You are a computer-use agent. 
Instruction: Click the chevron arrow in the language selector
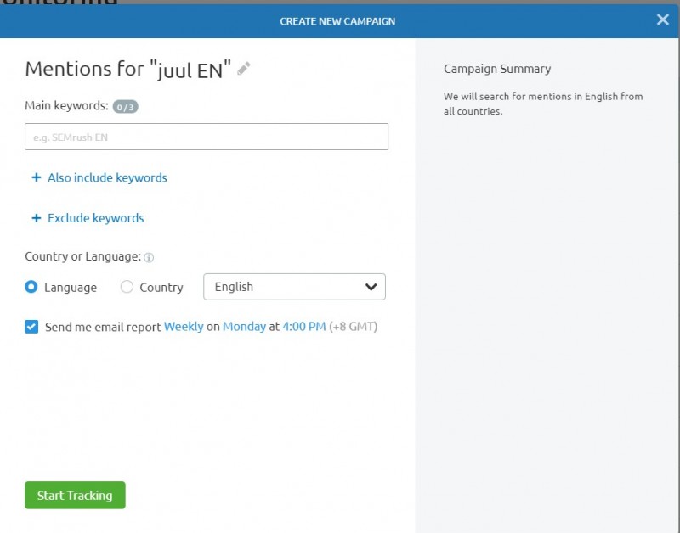coord(371,287)
